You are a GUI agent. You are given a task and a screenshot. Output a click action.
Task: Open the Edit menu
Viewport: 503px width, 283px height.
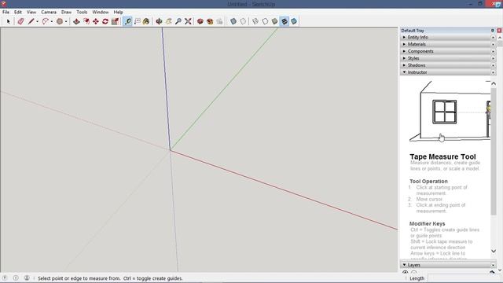pyautogui.click(x=18, y=12)
